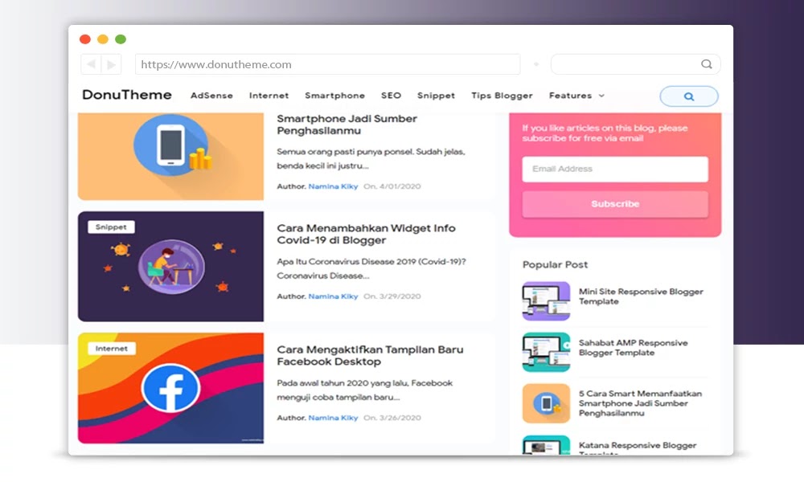Click author Namina Kiky on 3/26/2020 post
Image resolution: width=804 pixels, height=482 pixels.
coord(333,418)
